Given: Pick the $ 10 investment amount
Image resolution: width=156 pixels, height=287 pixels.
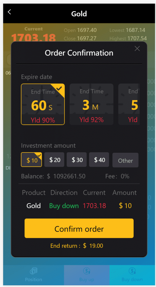Looking at the screenshot, I should coord(31,159).
